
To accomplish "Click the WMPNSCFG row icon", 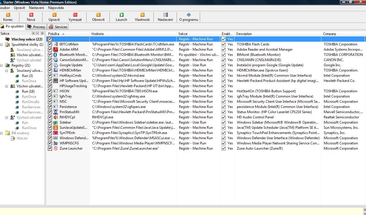I will [x=56, y=143].
